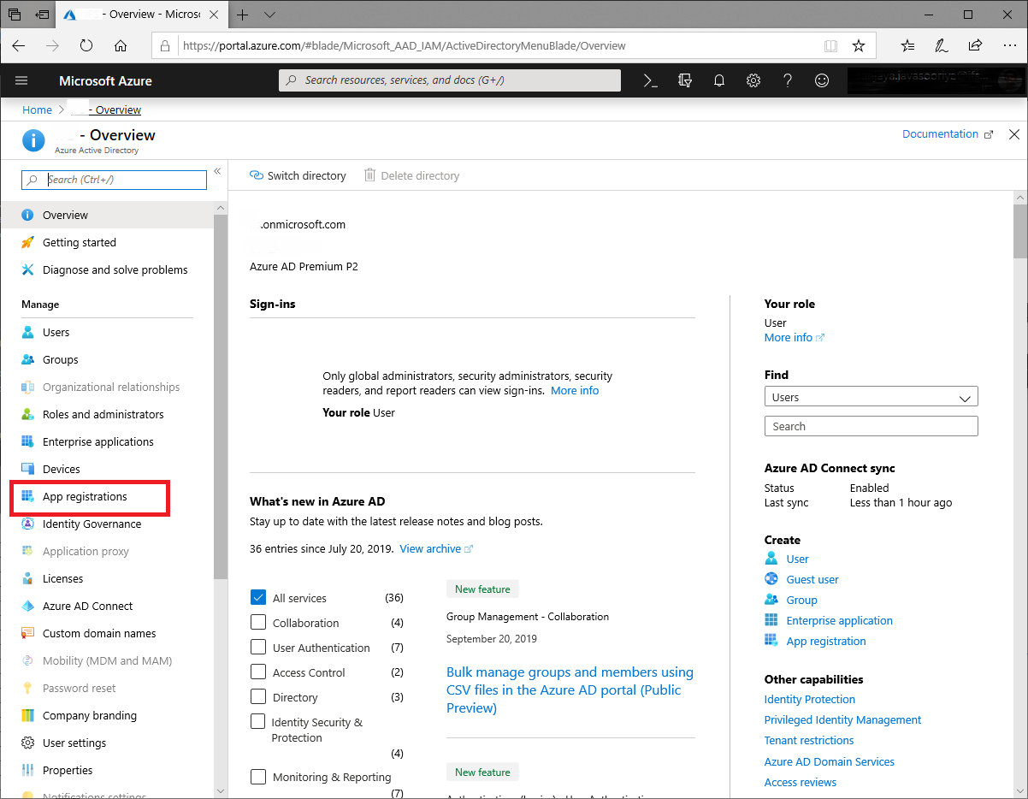The height and width of the screenshot is (799, 1028).
Task: Open Bulk manage groups article link
Action: [570, 690]
